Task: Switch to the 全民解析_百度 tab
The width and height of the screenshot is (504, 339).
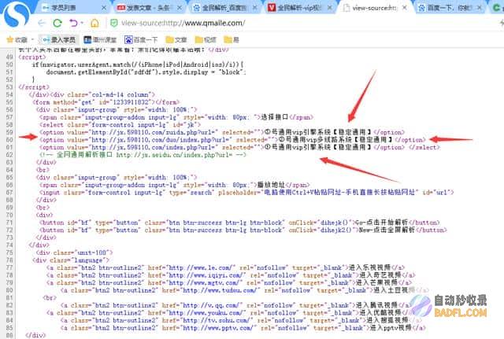Action: (220, 8)
